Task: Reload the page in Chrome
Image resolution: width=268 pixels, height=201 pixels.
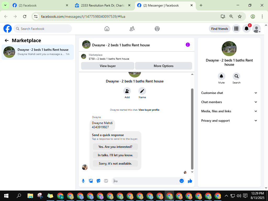Action: point(25,16)
